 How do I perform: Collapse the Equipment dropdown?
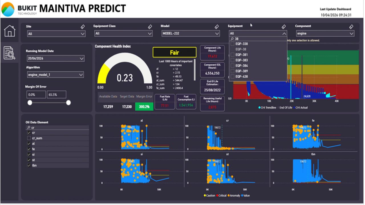[258, 34]
